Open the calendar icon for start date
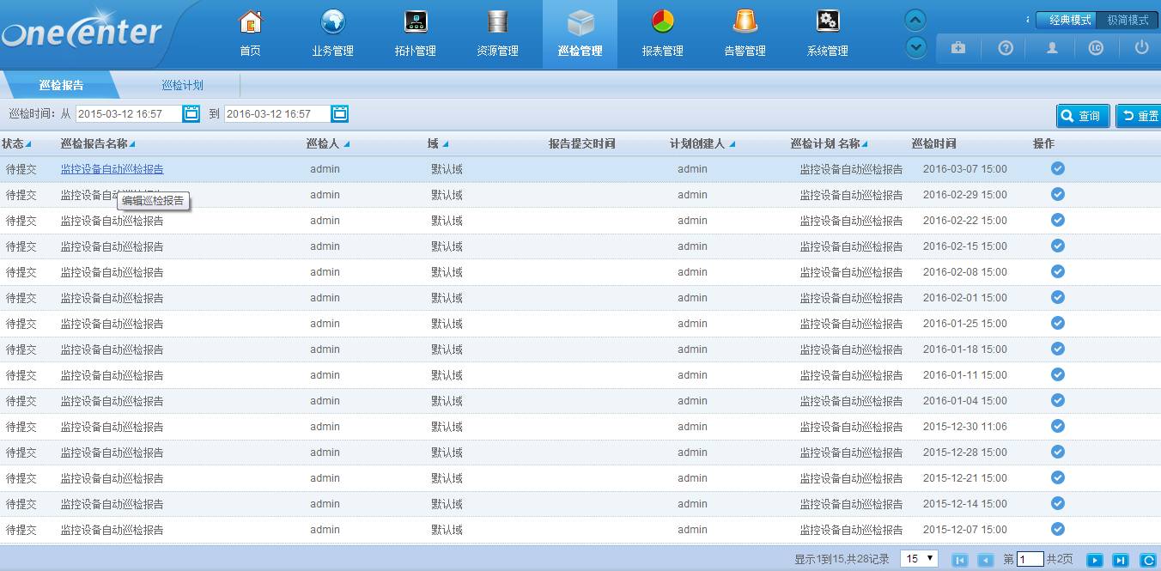Screen dimensions: 1161x571 [x=191, y=112]
